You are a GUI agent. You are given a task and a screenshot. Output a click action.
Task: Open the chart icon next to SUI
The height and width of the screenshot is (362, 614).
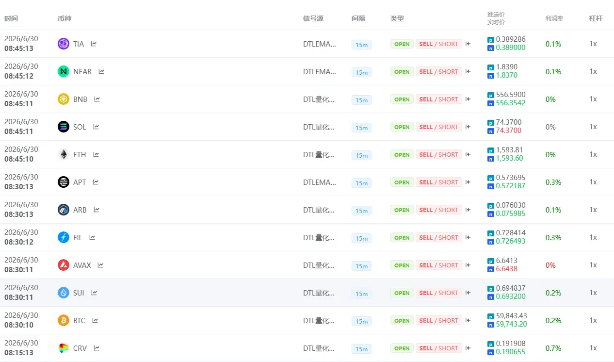coord(94,293)
